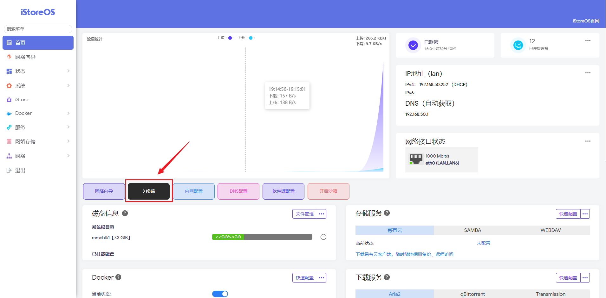Click the iStoreOS logo
Screen dimensions: 606x298
[38, 12]
